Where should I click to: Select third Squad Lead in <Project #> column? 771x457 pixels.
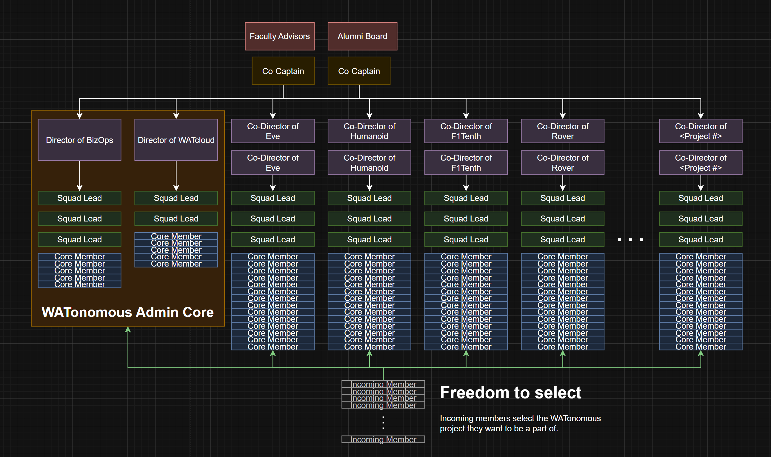click(x=701, y=240)
